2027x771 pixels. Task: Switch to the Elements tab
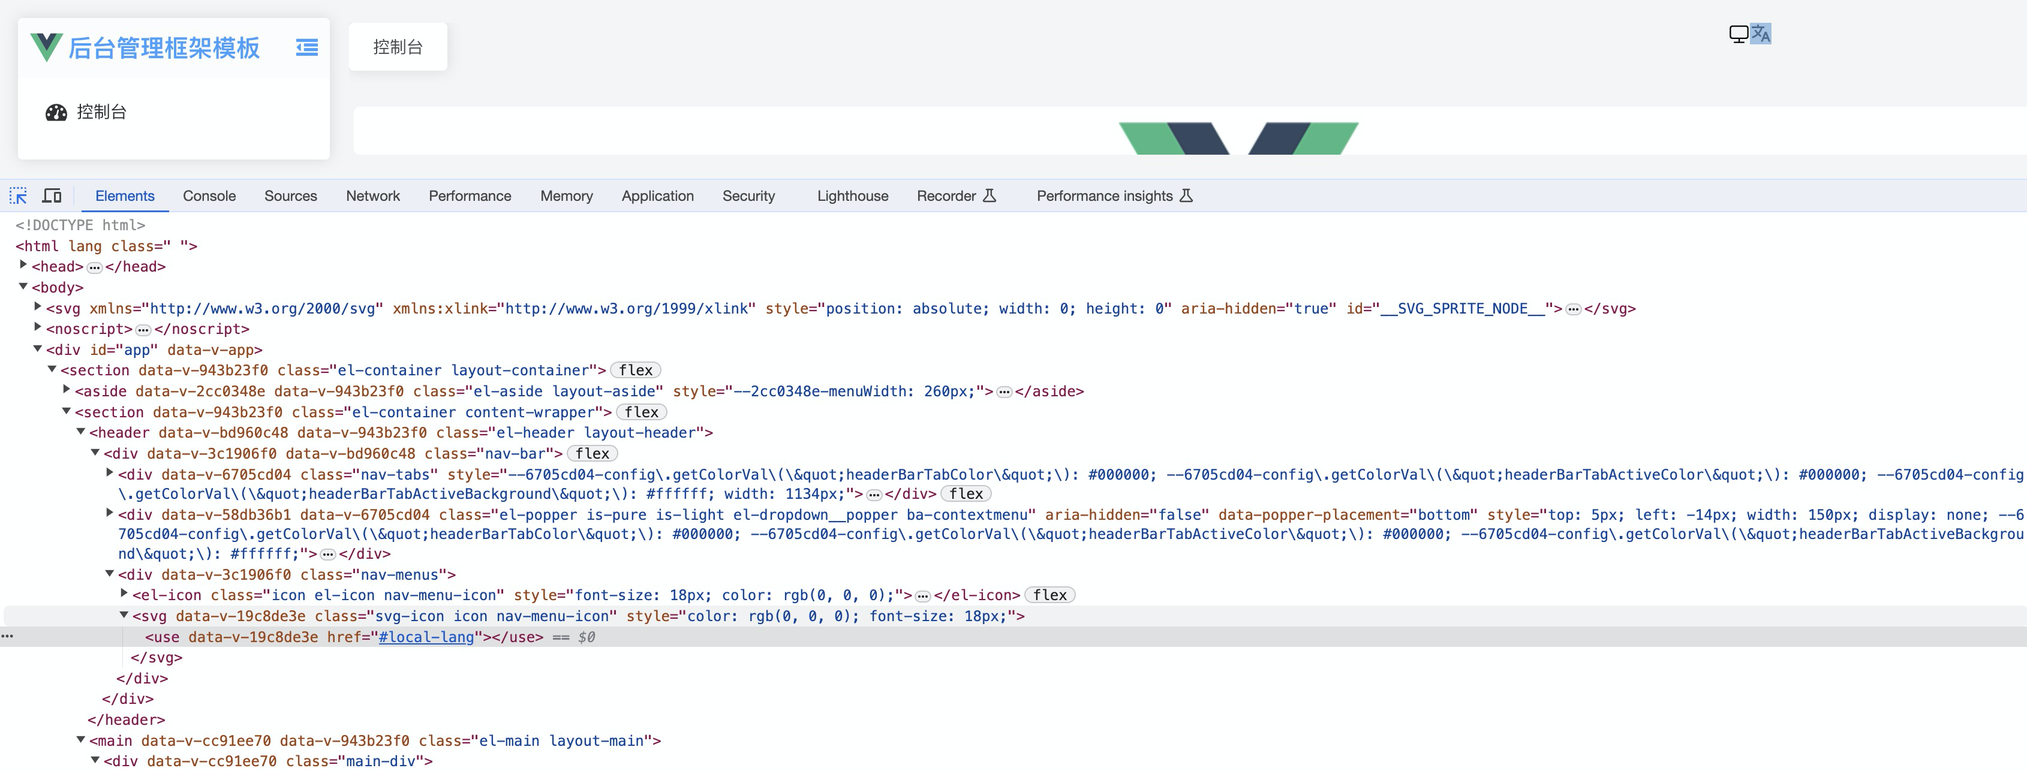coord(124,197)
